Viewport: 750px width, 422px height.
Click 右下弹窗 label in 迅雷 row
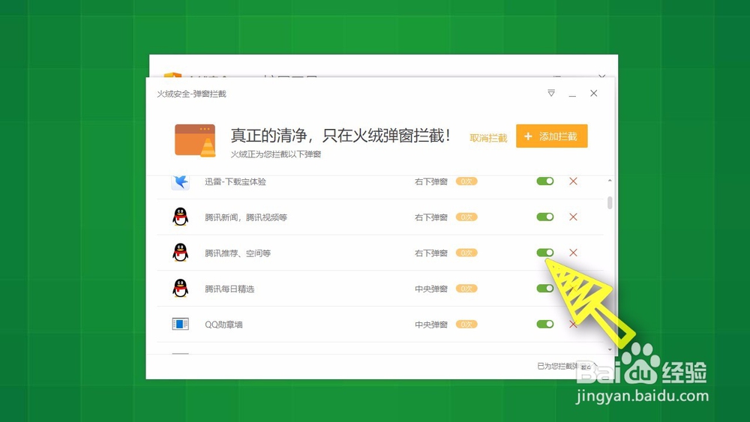(431, 181)
